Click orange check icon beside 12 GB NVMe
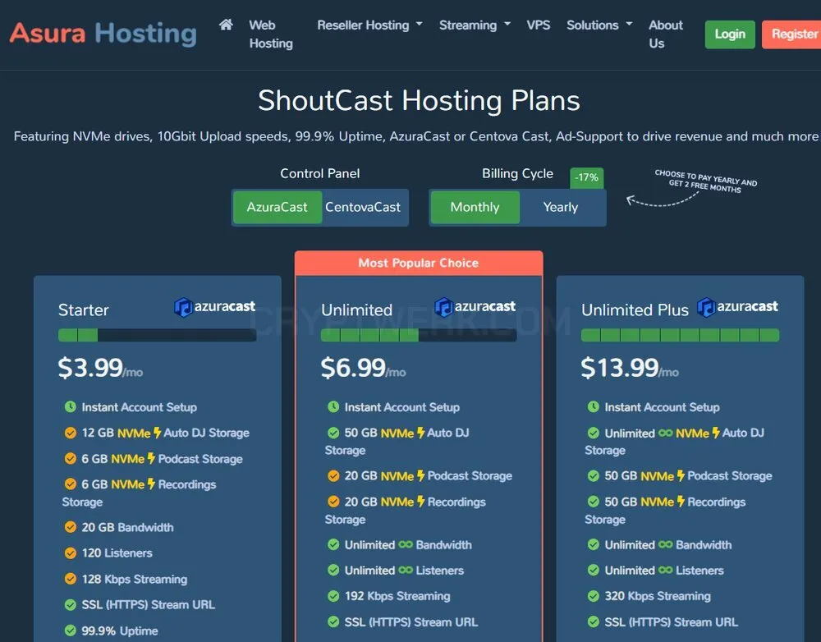This screenshot has height=642, width=821. tap(70, 433)
